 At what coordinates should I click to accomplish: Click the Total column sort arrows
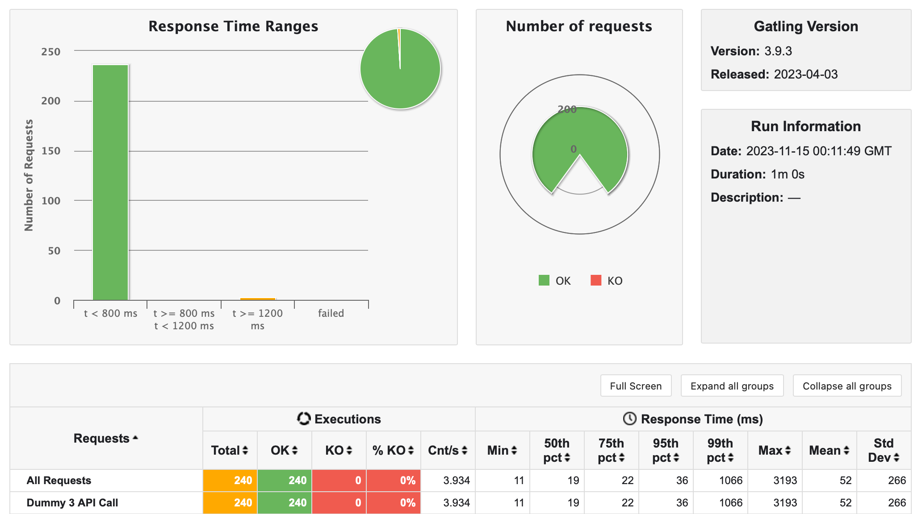[245, 451]
